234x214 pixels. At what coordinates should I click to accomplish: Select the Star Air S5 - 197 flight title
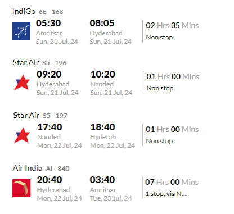(40, 115)
